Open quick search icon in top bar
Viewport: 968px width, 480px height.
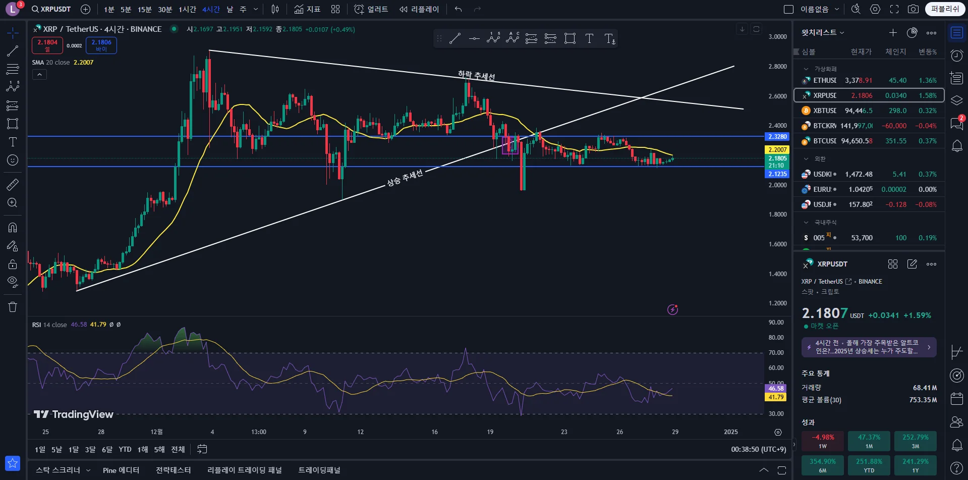[856, 9]
